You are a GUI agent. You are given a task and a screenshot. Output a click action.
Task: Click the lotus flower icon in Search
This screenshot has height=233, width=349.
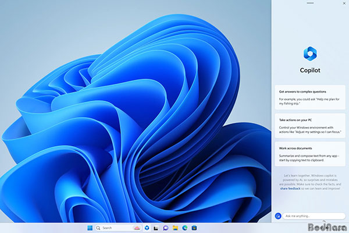coord(137,228)
